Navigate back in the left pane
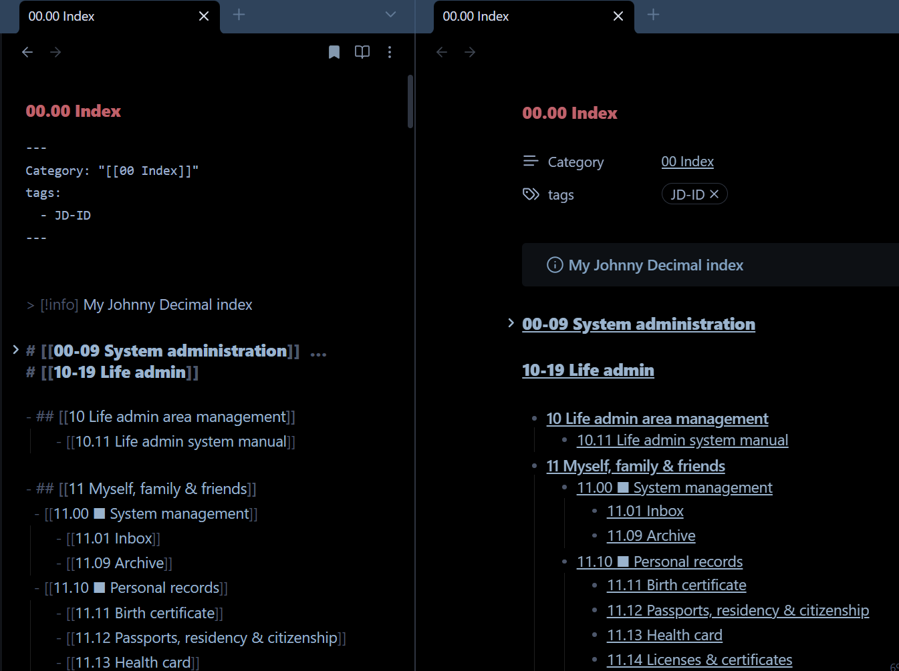This screenshot has height=671, width=899. click(27, 52)
